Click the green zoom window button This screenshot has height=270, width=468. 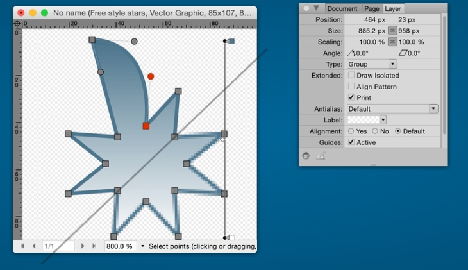tap(44, 13)
